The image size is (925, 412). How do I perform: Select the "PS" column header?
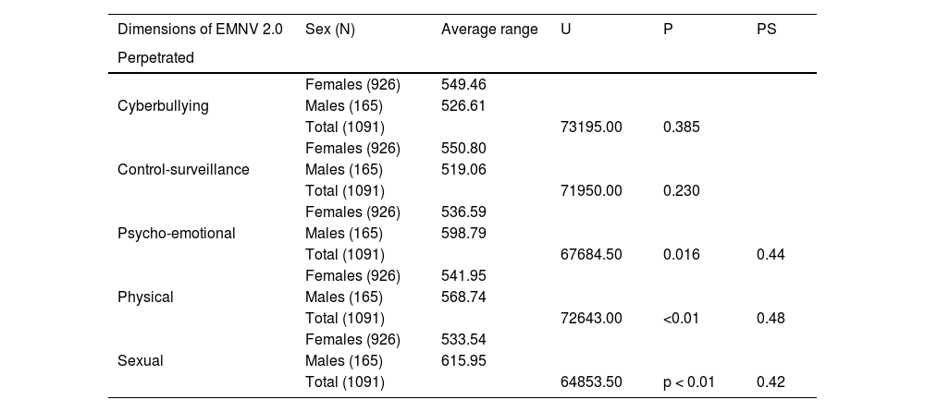tap(766, 29)
